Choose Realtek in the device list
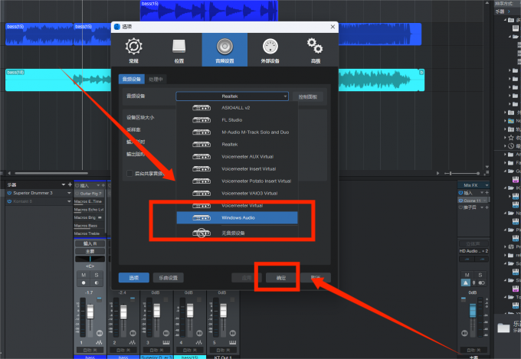 (237, 145)
